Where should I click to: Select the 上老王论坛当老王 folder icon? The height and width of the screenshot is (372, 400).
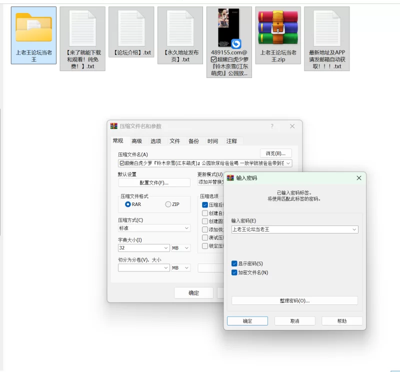click(33, 27)
